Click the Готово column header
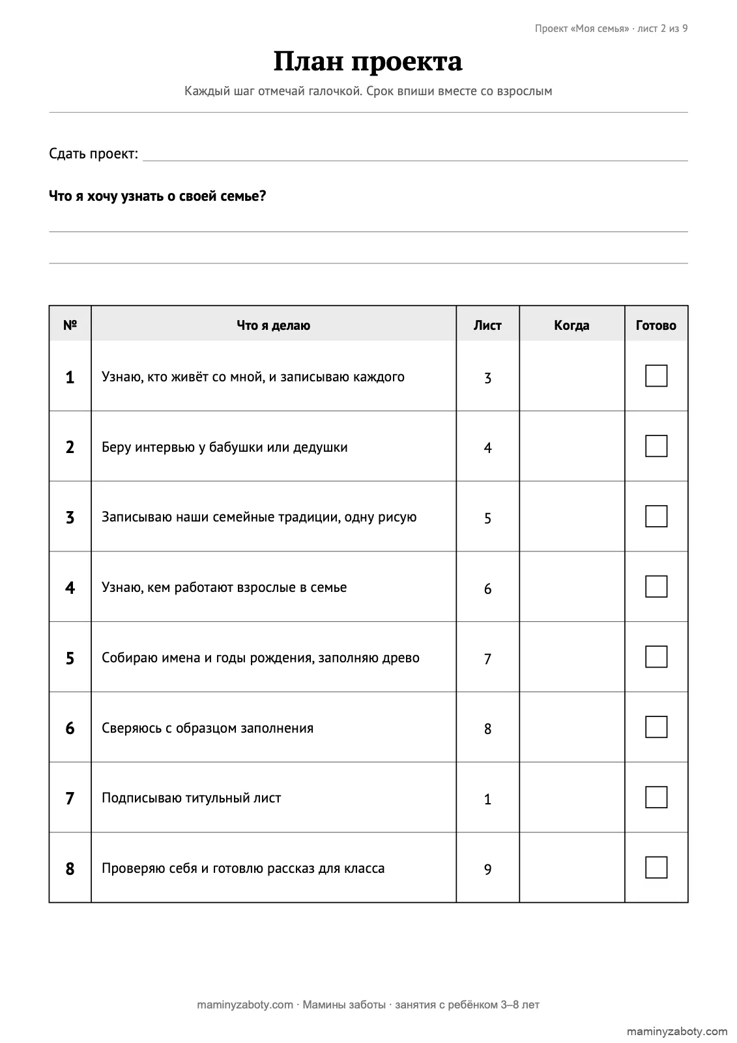 pyautogui.click(x=656, y=325)
